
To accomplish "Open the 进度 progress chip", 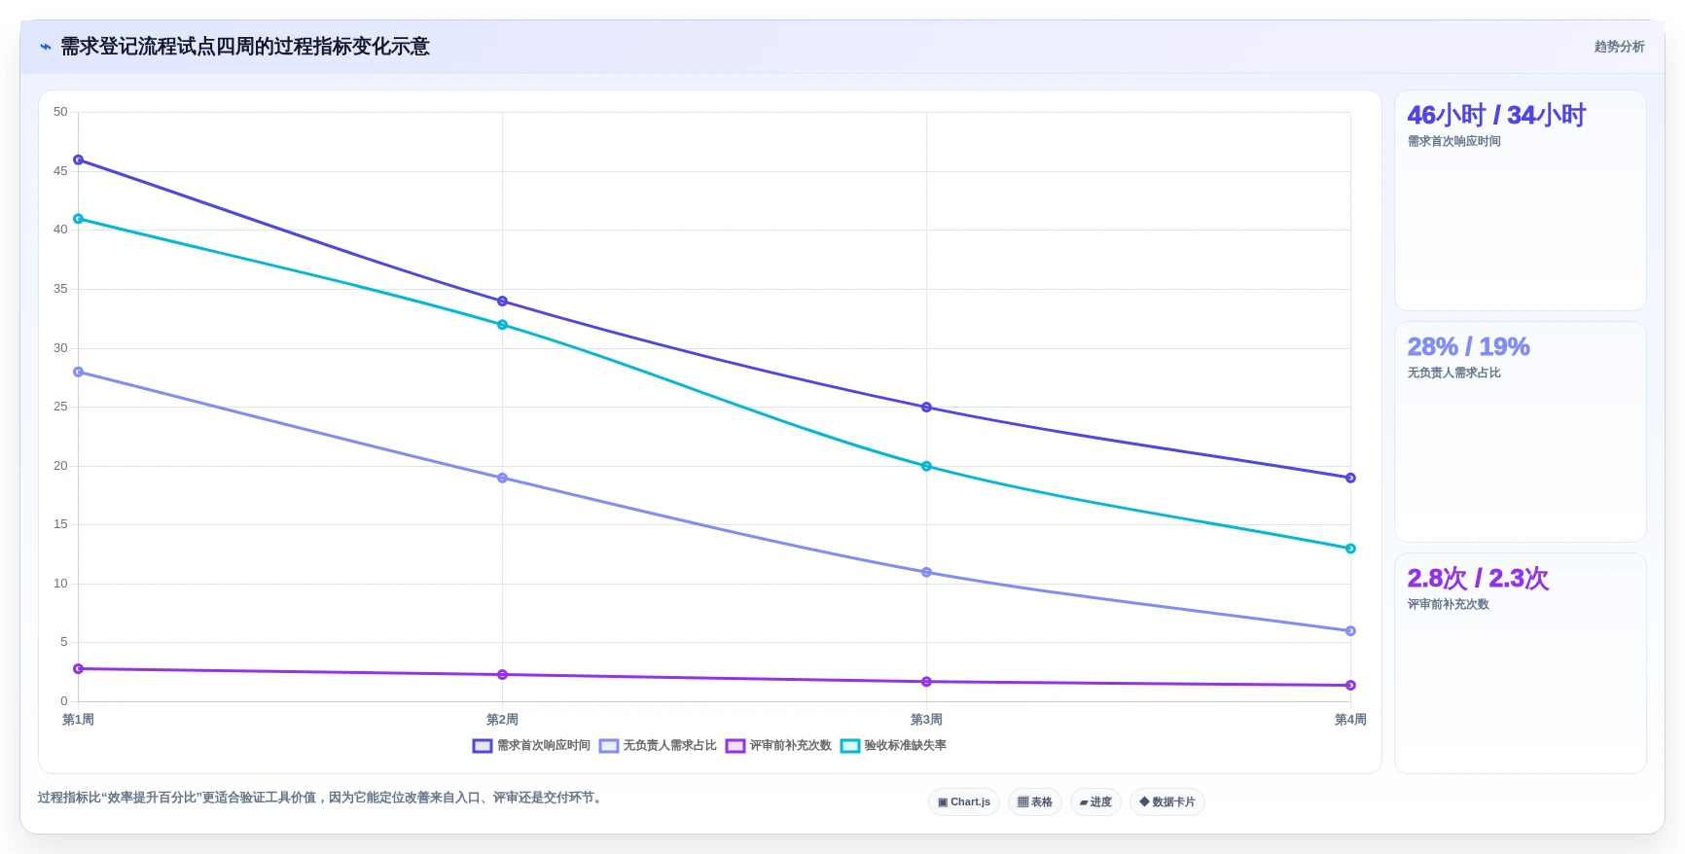I will pyautogui.click(x=1095, y=801).
